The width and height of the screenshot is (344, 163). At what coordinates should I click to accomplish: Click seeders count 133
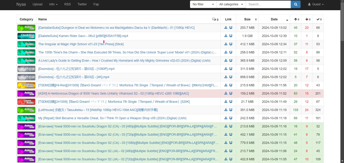(296, 110)
